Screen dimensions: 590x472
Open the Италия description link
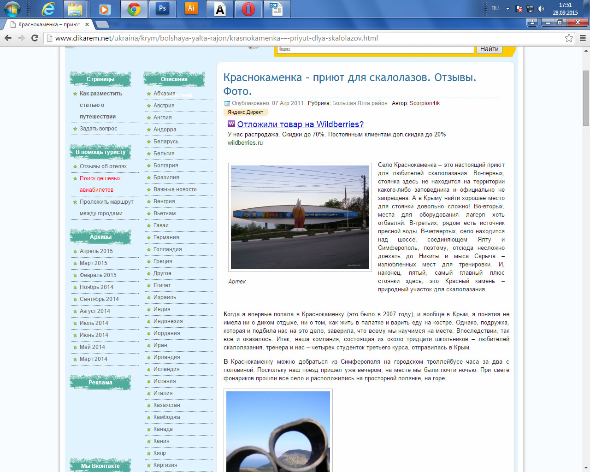[163, 393]
